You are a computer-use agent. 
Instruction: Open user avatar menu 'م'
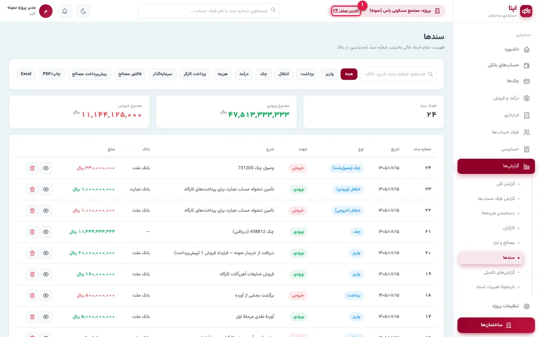(x=46, y=11)
